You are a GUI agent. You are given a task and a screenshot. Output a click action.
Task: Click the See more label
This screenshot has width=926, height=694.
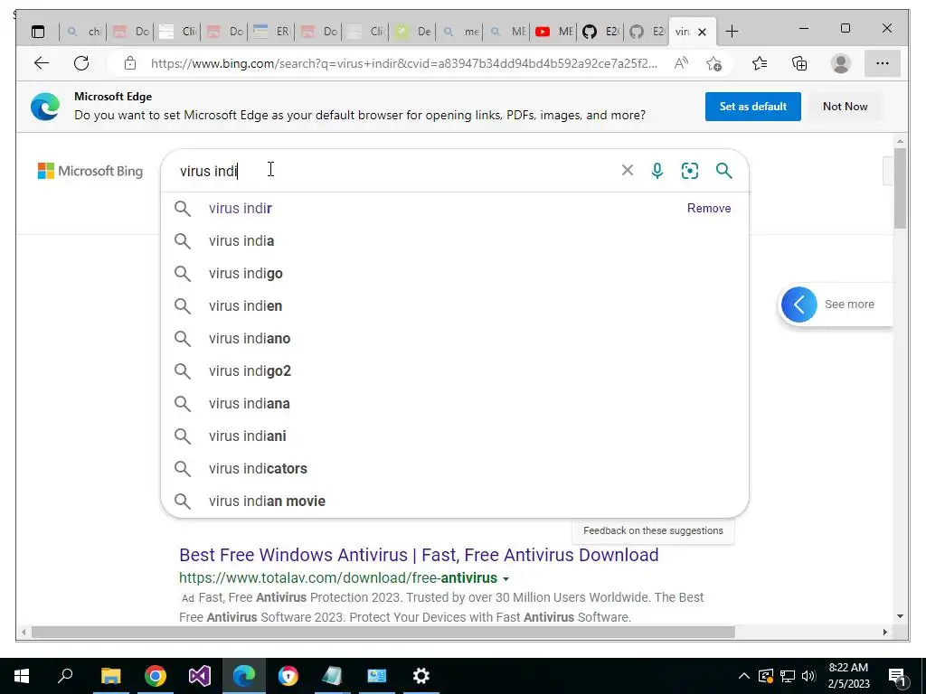849,305
